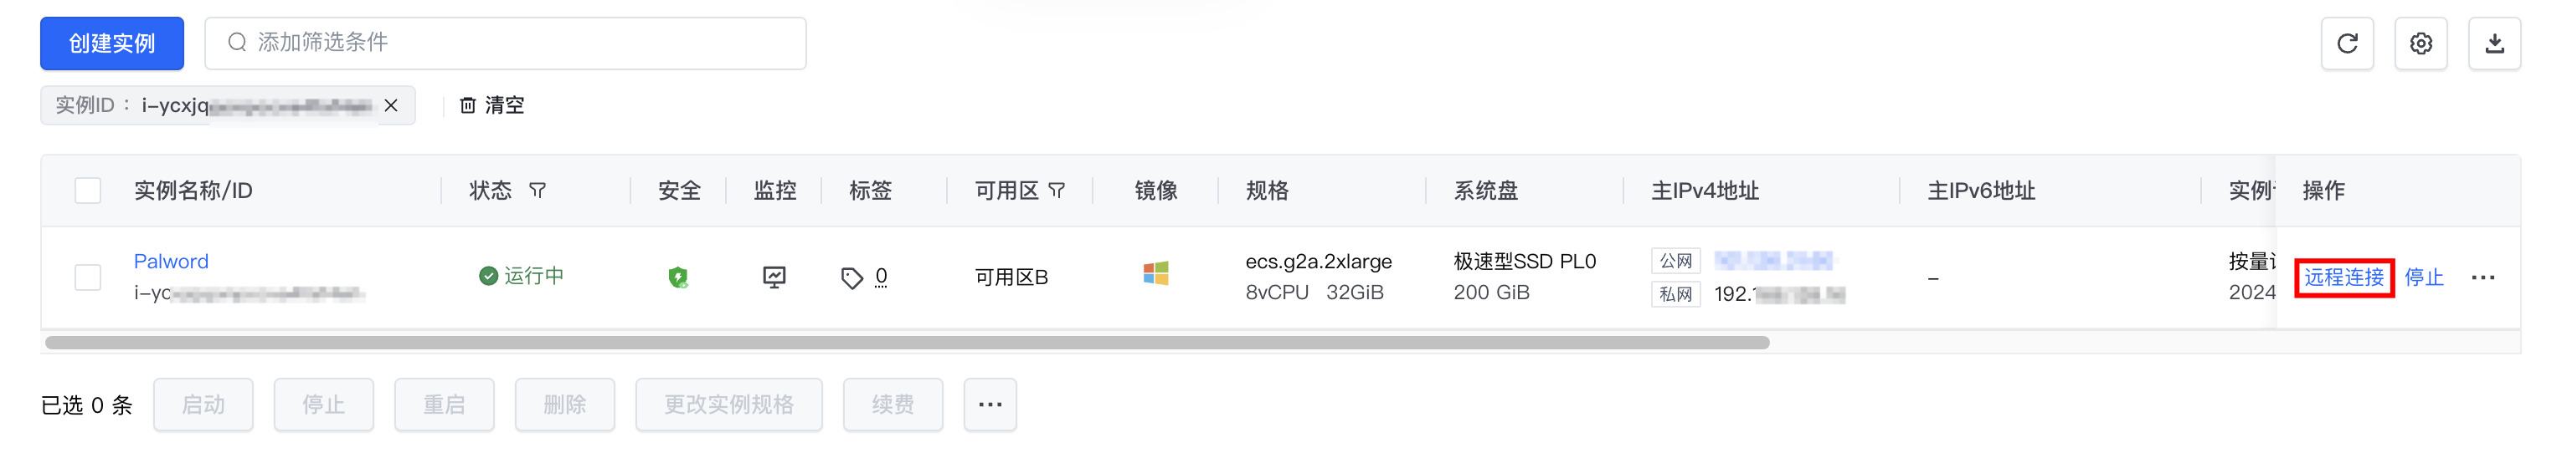Click the 远程连接 link
Screen dimensions: 2562x458
click(x=2343, y=277)
